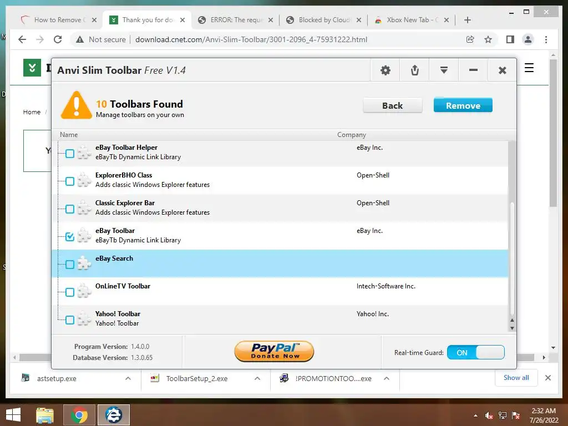
Task: Open Chrome three-dot menu
Action: click(x=546, y=39)
